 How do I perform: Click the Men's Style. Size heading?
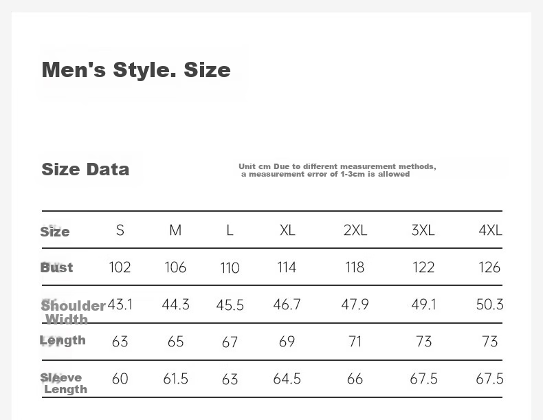click(x=136, y=70)
